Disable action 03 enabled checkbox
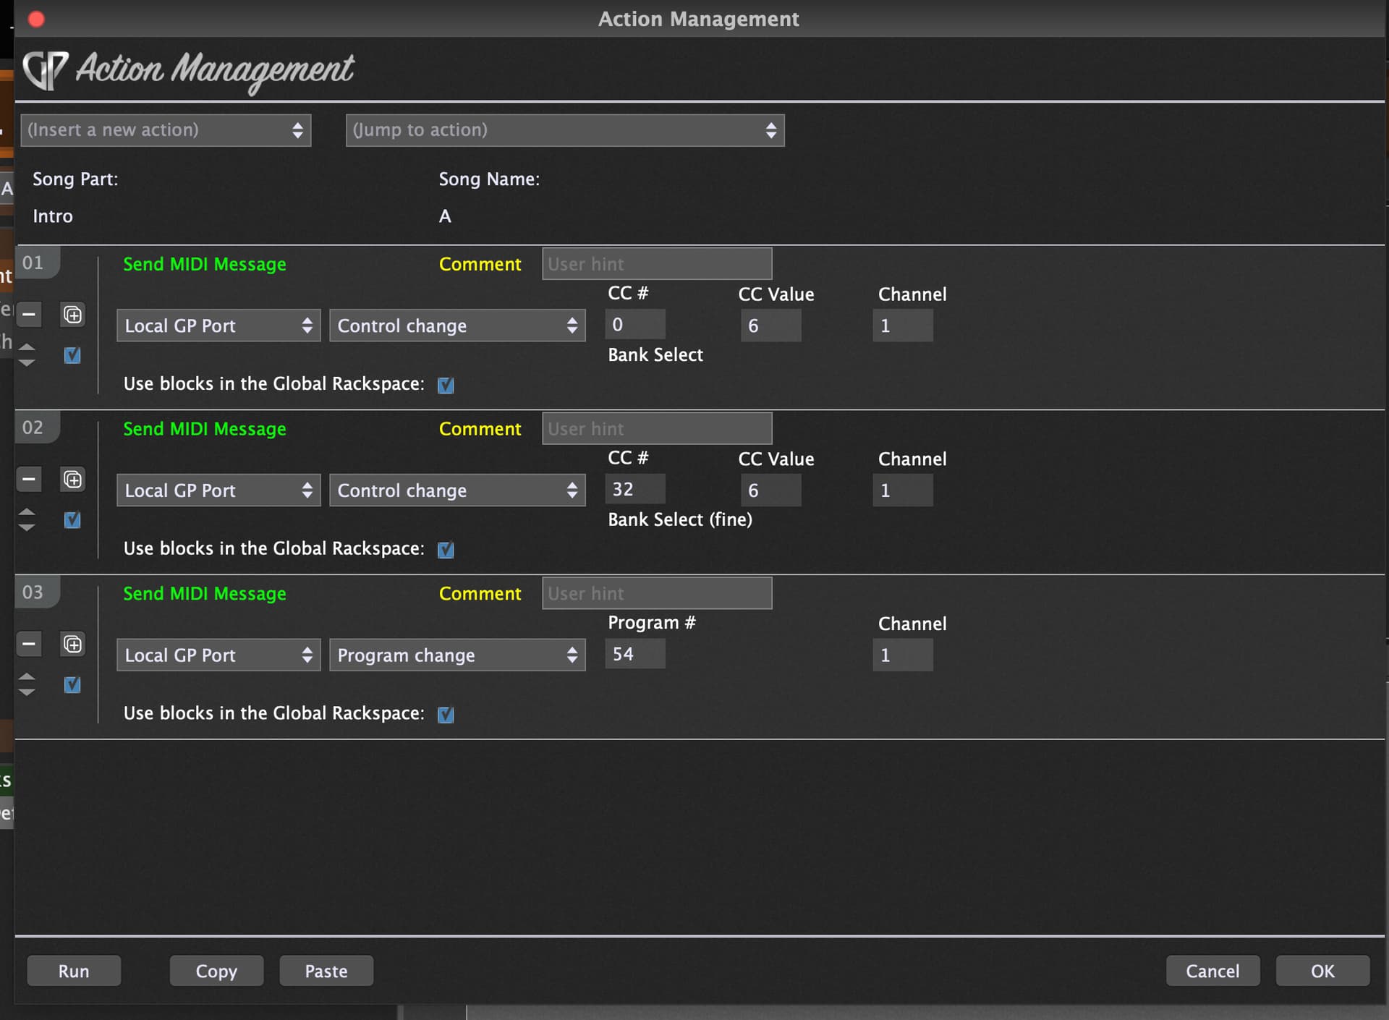The width and height of the screenshot is (1389, 1020). (72, 684)
